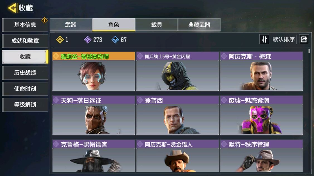
Task: Click the legendary gold diamond count icon
Action: (x=60, y=40)
